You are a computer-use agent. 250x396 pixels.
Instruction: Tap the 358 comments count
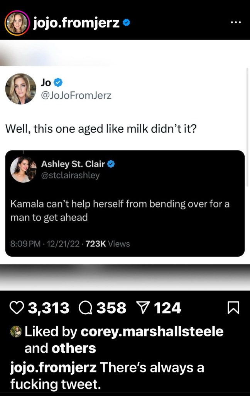tap(111, 308)
